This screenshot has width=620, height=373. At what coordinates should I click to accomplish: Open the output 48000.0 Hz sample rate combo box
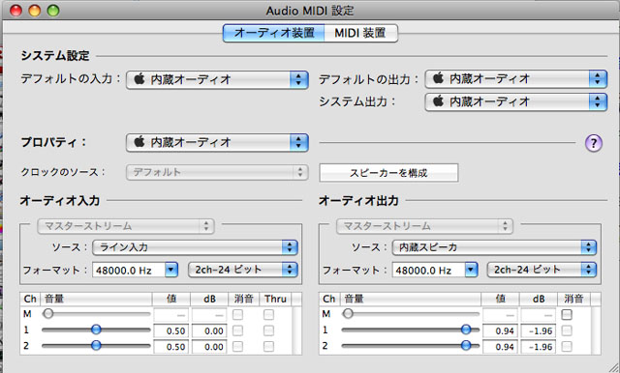pos(435,271)
